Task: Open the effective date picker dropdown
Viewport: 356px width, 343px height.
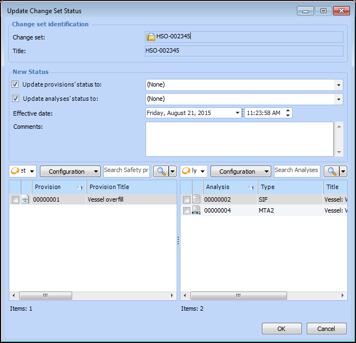Action: point(237,113)
